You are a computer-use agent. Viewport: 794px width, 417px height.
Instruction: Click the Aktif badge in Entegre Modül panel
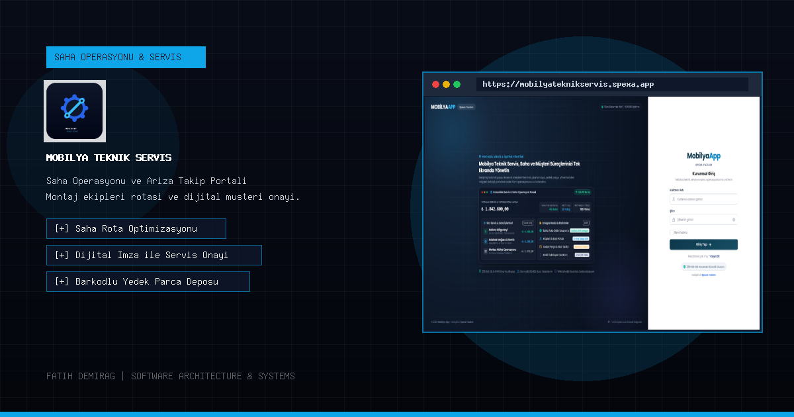(586, 222)
